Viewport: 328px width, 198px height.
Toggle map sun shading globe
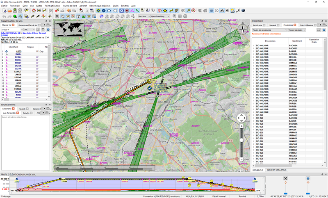click(x=243, y=11)
